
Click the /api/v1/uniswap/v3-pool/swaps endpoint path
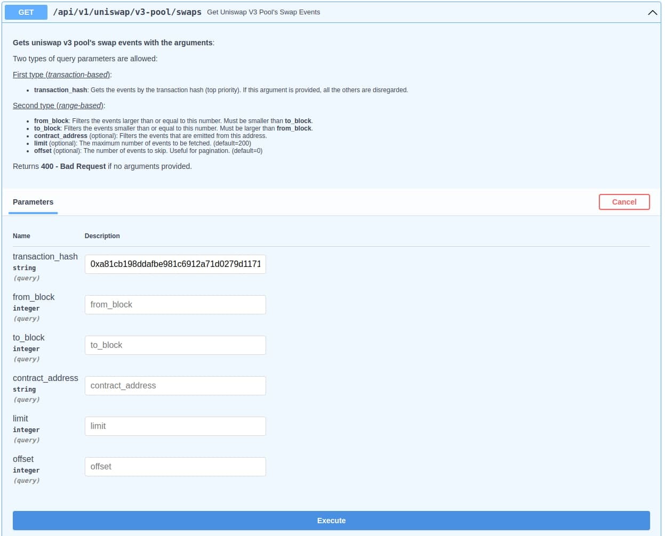pos(127,12)
